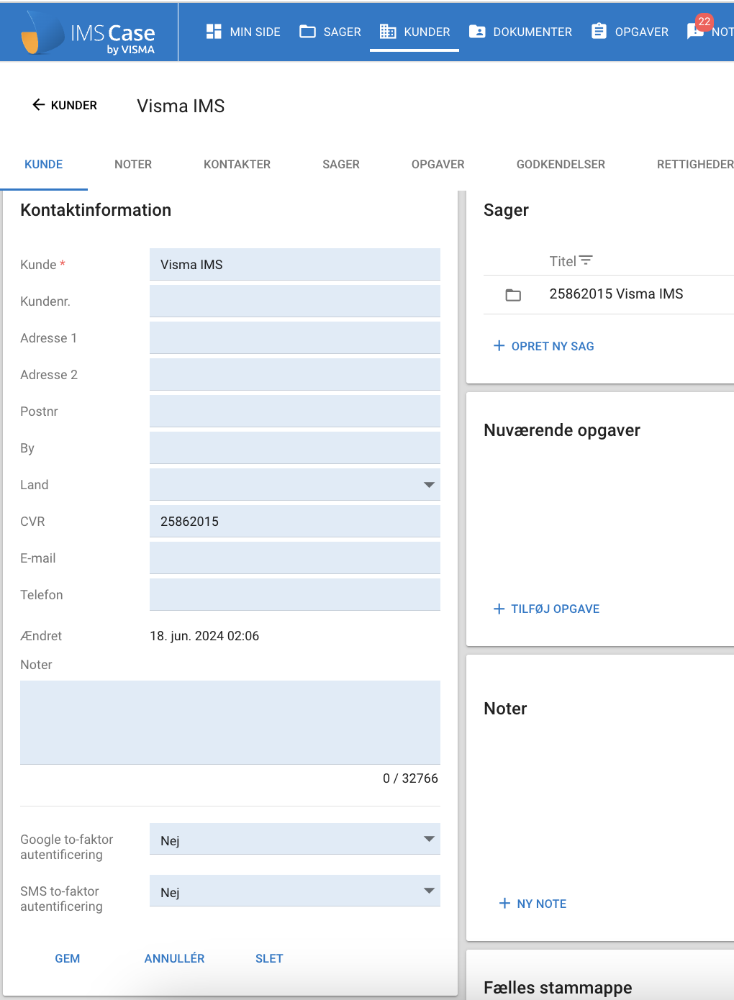This screenshot has width=734, height=1000.
Task: Open the Sager tab
Action: [x=341, y=164]
